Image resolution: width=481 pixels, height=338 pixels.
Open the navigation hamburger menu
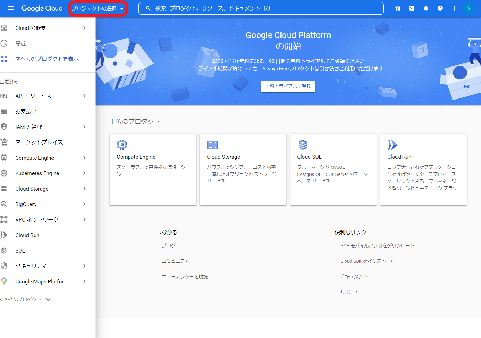pos(10,8)
